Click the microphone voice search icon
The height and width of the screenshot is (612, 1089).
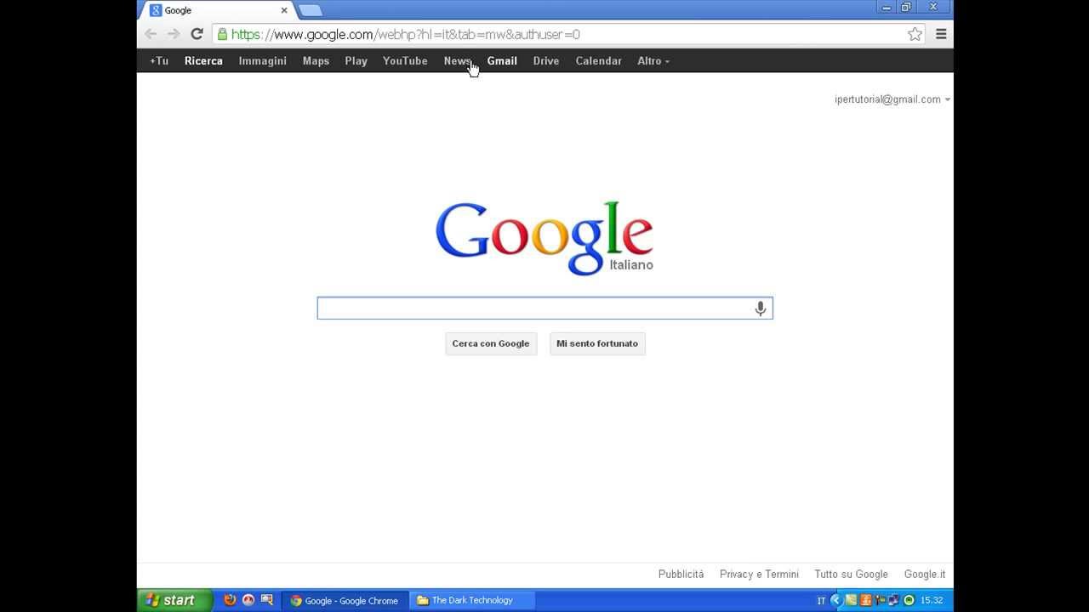click(761, 309)
